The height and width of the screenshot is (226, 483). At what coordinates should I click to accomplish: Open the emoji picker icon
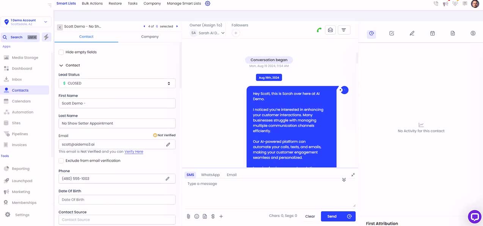(x=197, y=217)
